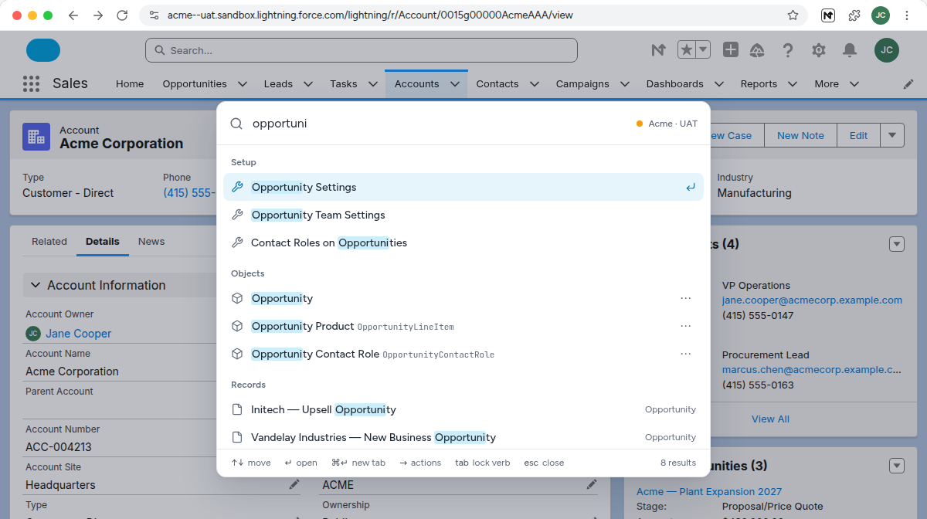Reload the page with refresh icon

pos(122,15)
